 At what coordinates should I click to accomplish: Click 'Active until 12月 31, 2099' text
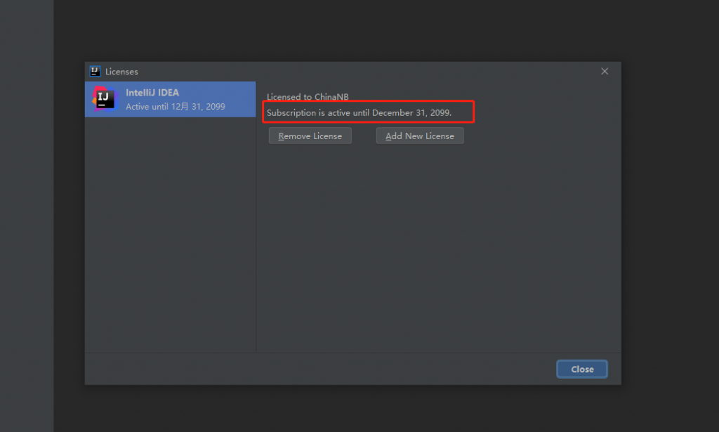point(176,106)
